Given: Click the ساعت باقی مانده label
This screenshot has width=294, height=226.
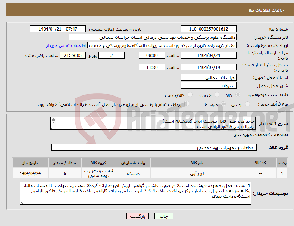Looking at the screenshot, I should [x=41, y=56].
